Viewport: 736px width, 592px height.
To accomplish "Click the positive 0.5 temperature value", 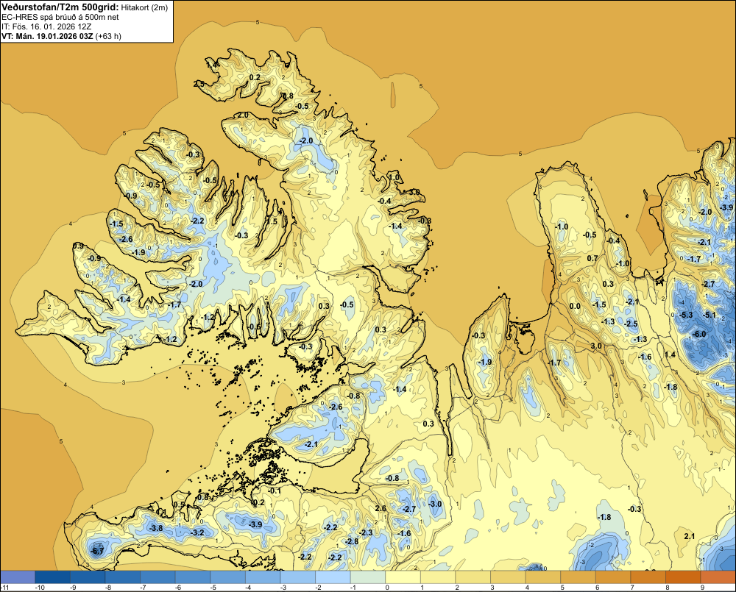I will pyautogui.click(x=180, y=504).
